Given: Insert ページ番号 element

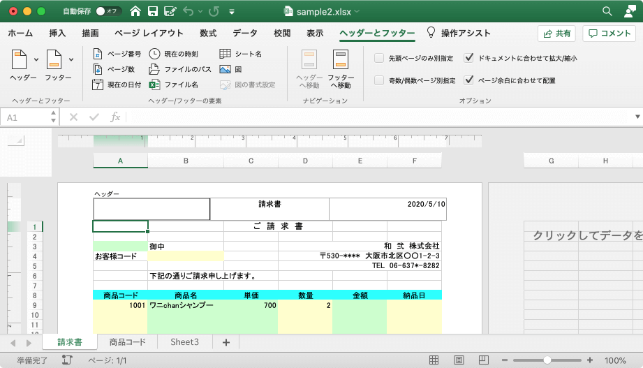Looking at the screenshot, I should point(117,54).
